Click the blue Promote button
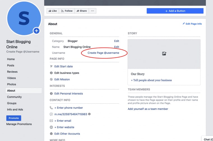This screenshot has height=141, width=213. [14, 118]
